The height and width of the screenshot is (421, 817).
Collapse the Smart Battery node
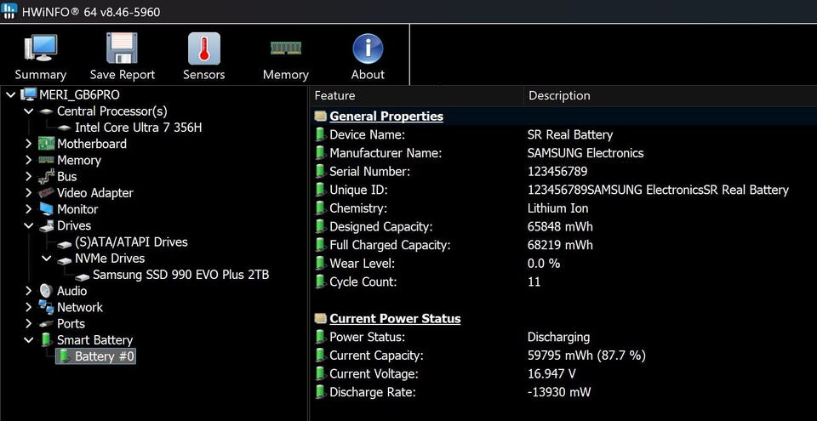pos(29,339)
